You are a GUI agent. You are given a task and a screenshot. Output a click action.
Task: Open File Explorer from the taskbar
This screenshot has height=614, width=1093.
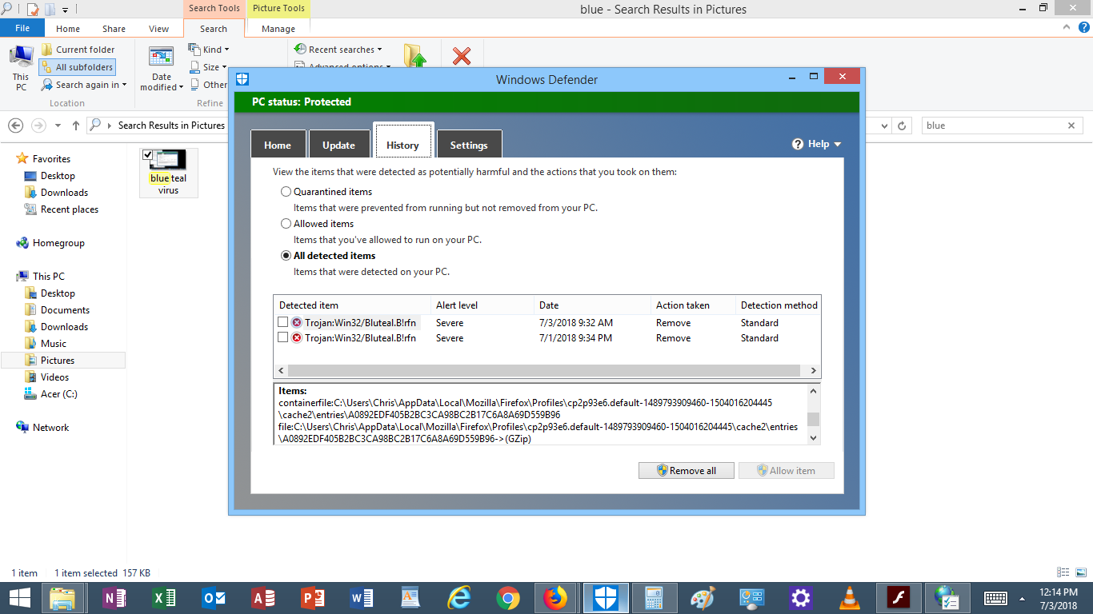pyautogui.click(x=64, y=598)
